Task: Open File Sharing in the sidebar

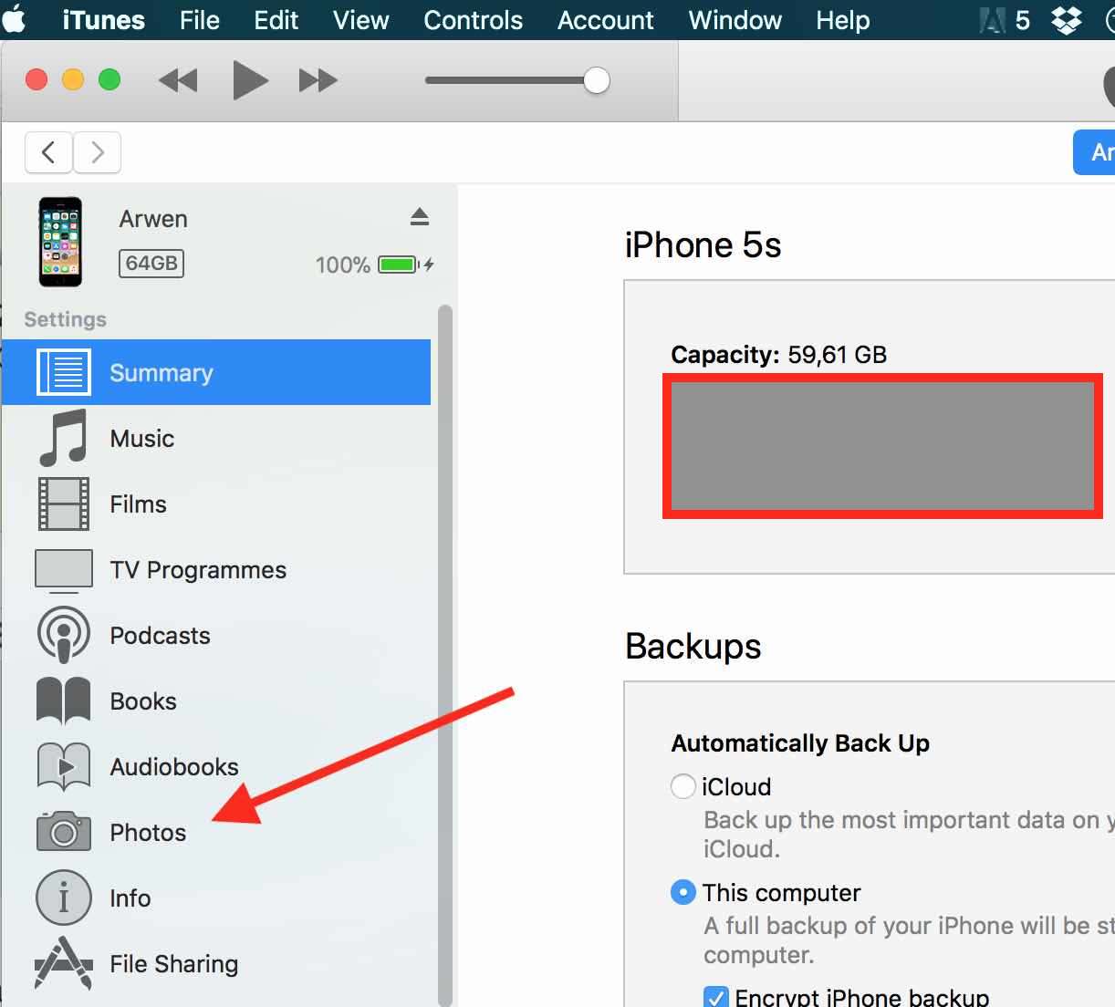Action: tap(216, 963)
